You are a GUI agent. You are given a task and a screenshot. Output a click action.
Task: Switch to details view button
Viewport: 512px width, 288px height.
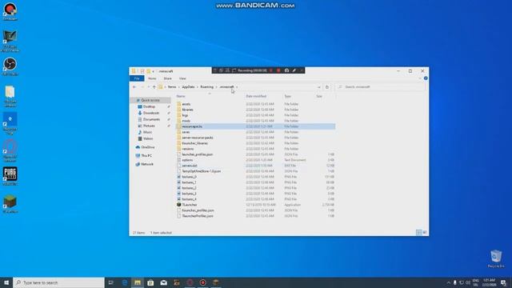coord(419,233)
